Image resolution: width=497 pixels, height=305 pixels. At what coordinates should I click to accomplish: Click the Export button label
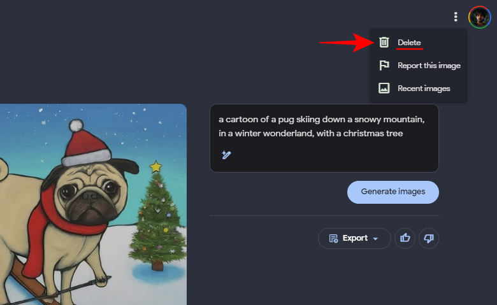(x=355, y=238)
